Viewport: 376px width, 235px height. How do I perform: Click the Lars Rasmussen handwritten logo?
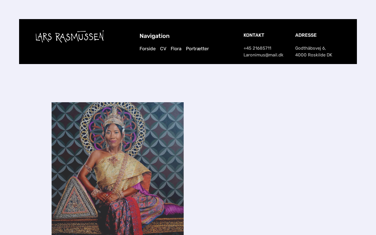[70, 36]
